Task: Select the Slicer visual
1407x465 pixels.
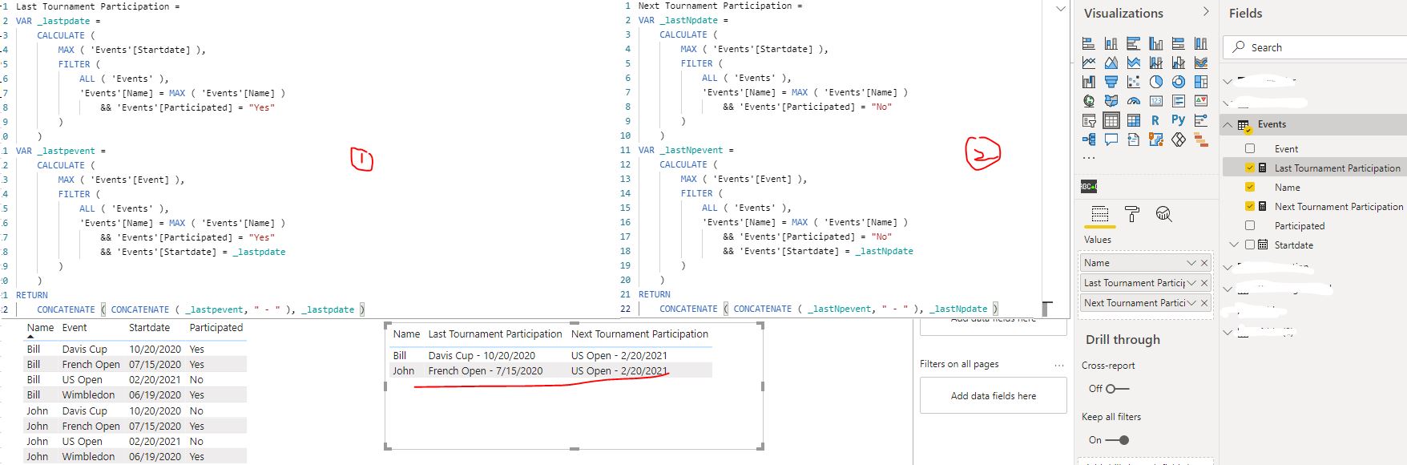Action: tap(1088, 120)
